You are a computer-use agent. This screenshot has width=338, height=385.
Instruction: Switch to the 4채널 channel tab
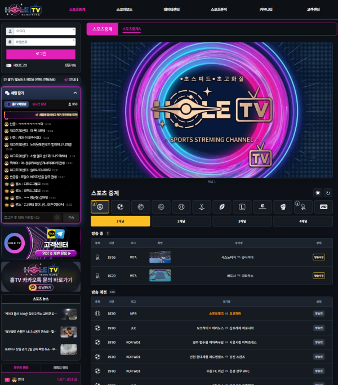pyautogui.click(x=303, y=221)
